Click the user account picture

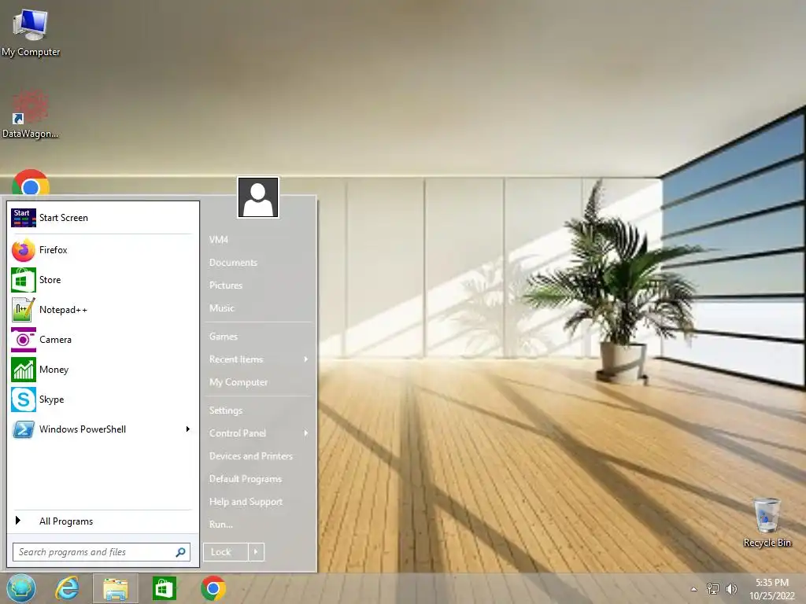point(258,197)
